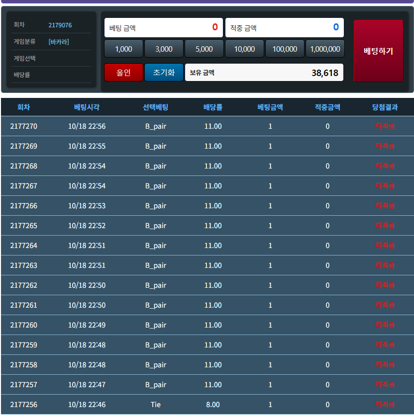This screenshot has width=414, height=419.
Task: Click the 회차 column header
Action: [x=23, y=107]
